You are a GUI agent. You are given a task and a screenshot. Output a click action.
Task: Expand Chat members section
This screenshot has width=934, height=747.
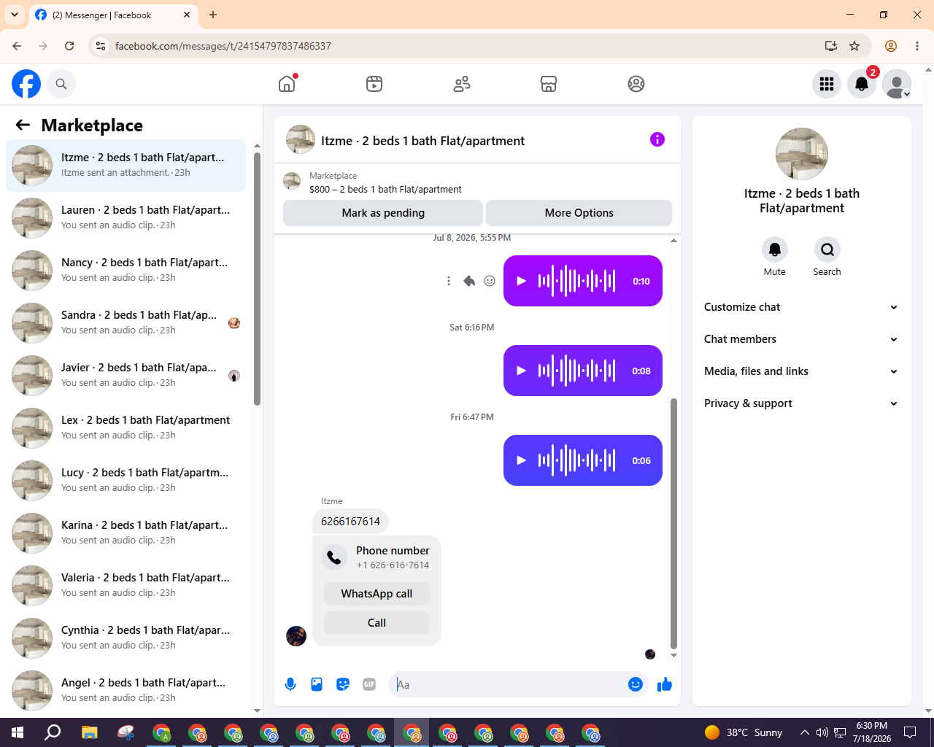point(801,339)
